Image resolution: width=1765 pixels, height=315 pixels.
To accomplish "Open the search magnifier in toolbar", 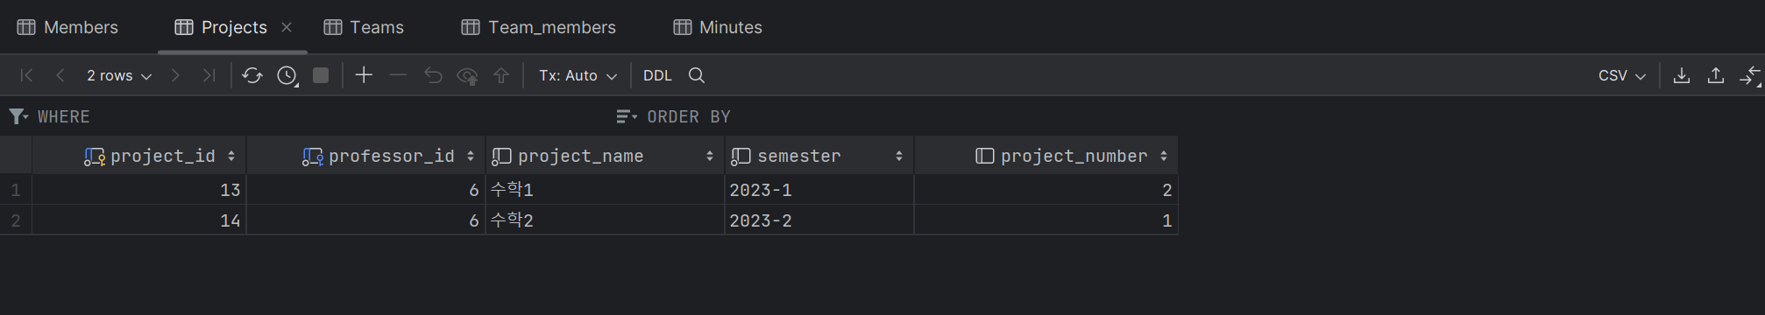I will point(697,75).
